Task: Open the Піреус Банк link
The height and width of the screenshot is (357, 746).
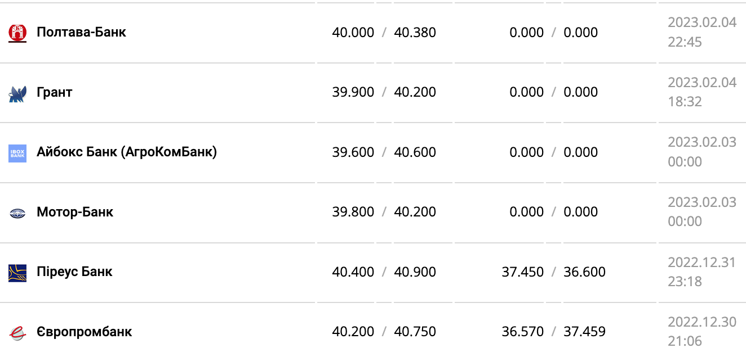Action: pyautogui.click(x=74, y=272)
